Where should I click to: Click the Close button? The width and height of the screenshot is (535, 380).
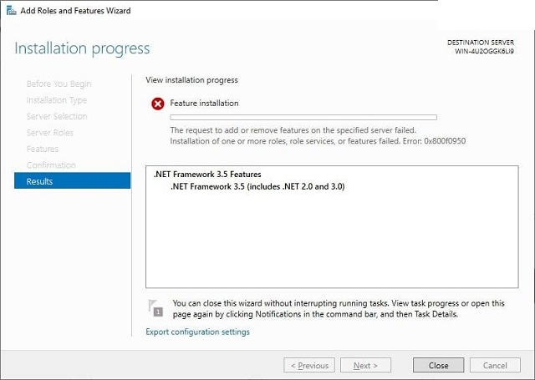[x=438, y=365]
